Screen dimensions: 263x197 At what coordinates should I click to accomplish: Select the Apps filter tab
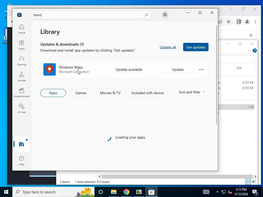pyautogui.click(x=53, y=93)
